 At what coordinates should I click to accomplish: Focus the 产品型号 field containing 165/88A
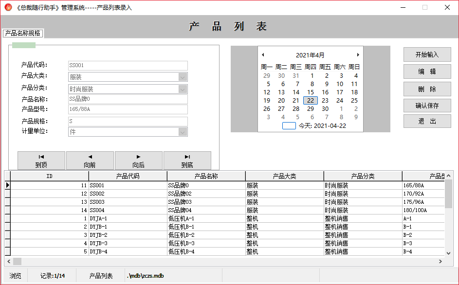click(x=128, y=109)
